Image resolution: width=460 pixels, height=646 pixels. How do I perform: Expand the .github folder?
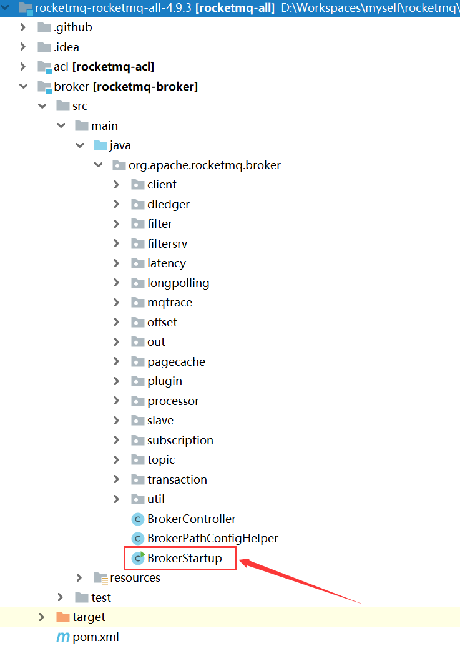pos(24,27)
